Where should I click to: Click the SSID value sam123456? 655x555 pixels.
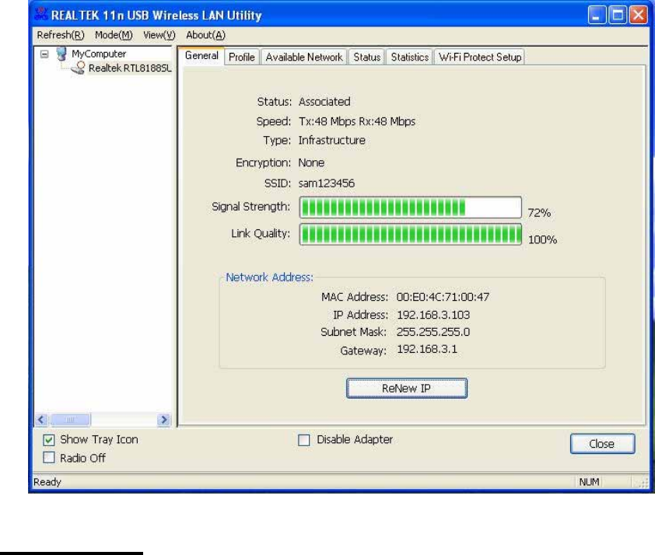tap(326, 183)
